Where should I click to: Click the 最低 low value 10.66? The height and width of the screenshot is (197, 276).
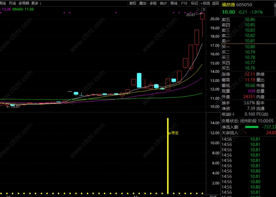pyautogui.click(x=250, y=85)
